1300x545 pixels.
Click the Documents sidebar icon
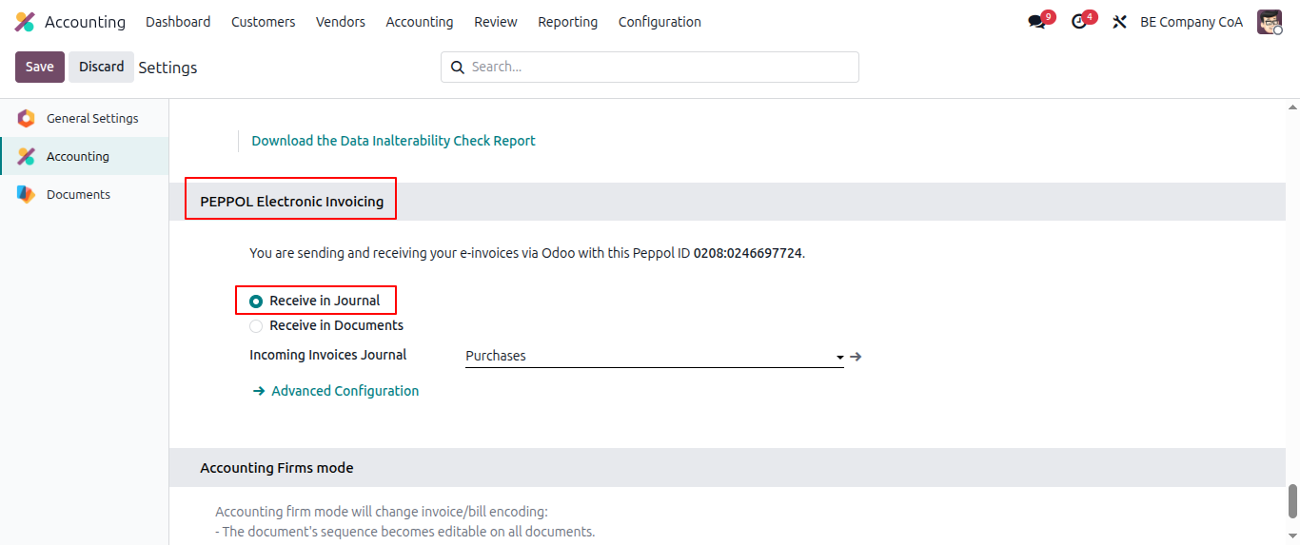coord(27,195)
